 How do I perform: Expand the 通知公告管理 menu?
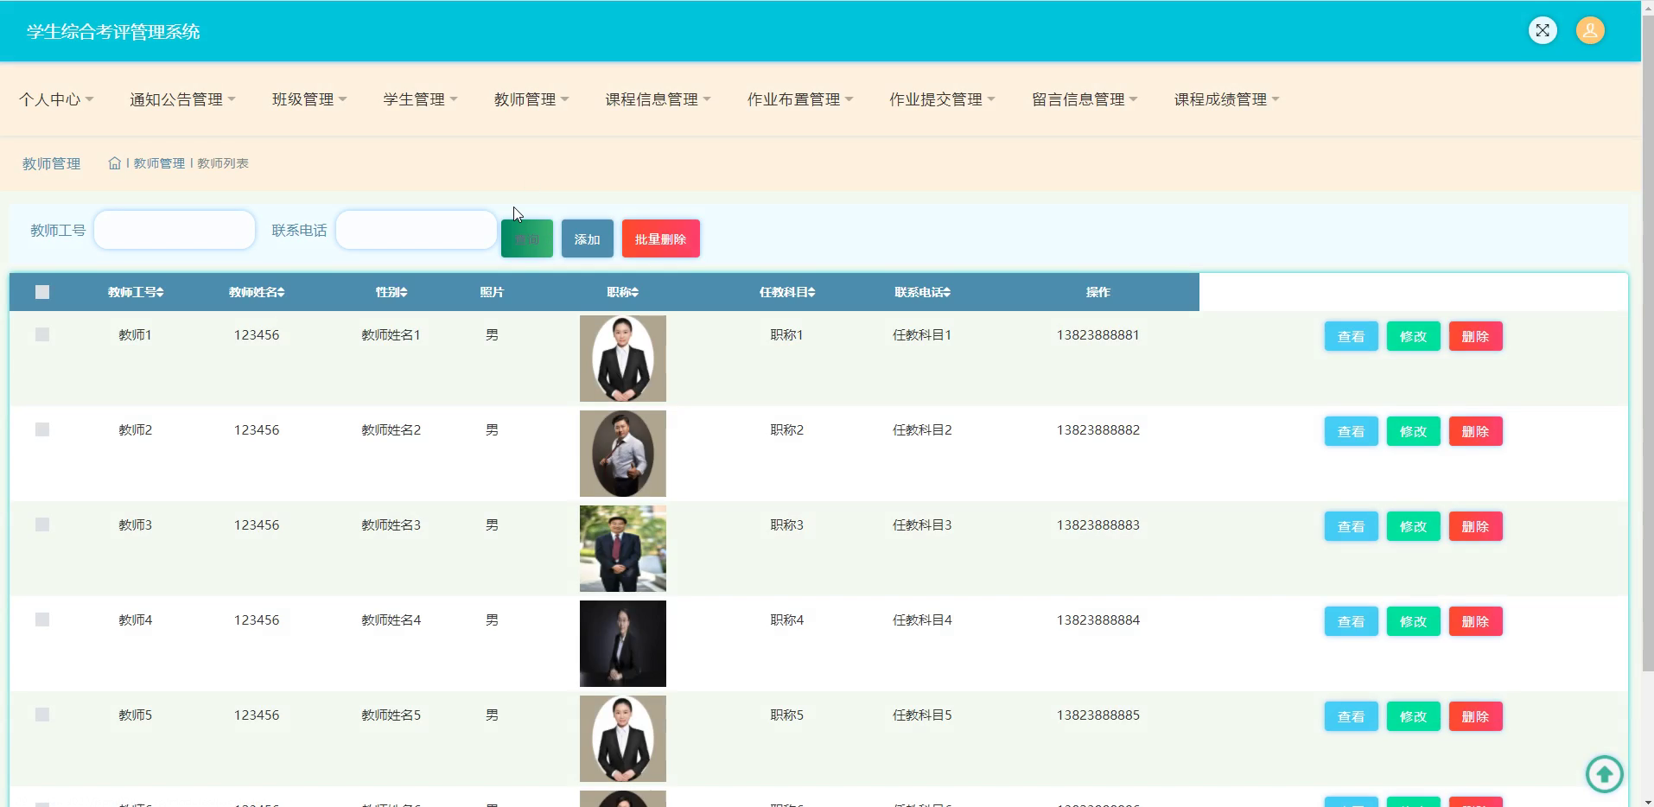[182, 99]
